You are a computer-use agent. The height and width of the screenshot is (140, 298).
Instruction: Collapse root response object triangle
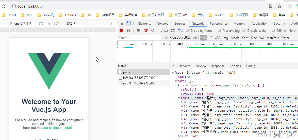coord(173,73)
